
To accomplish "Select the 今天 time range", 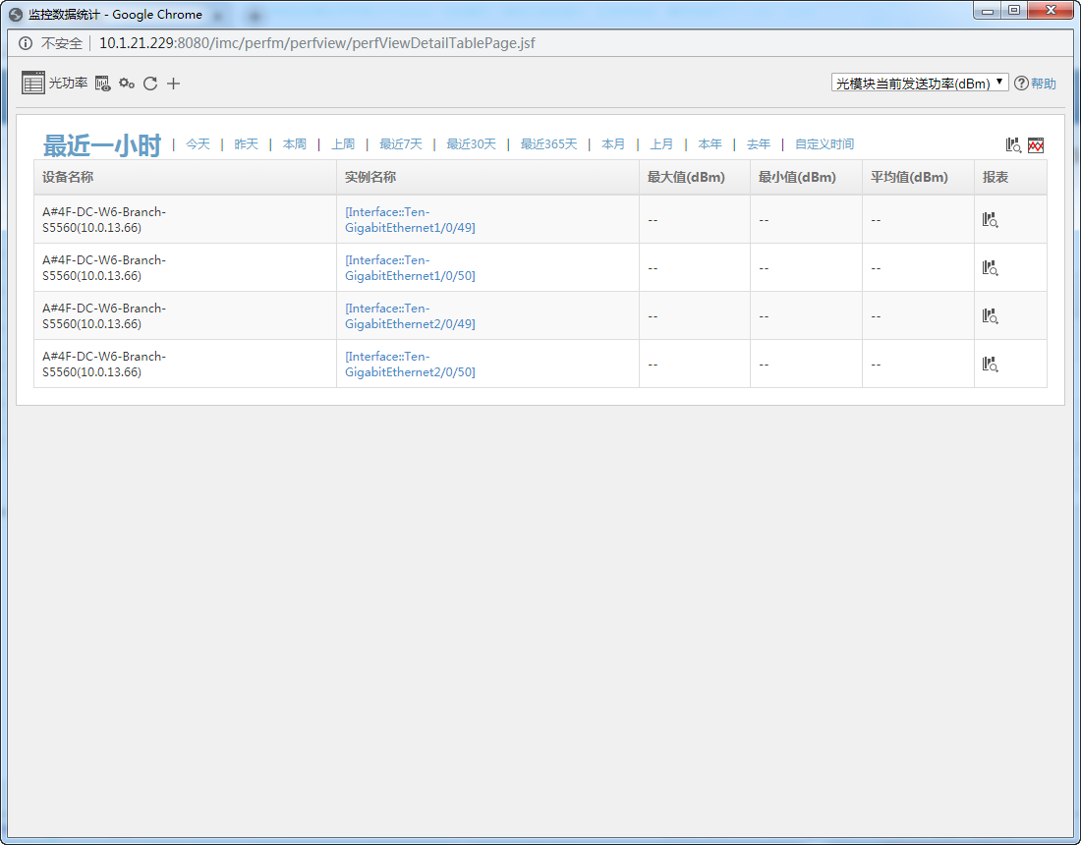I will [x=198, y=144].
